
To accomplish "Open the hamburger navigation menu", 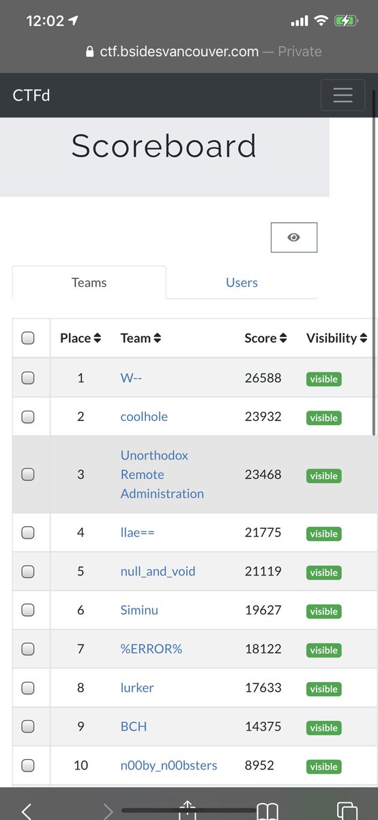I will [343, 96].
